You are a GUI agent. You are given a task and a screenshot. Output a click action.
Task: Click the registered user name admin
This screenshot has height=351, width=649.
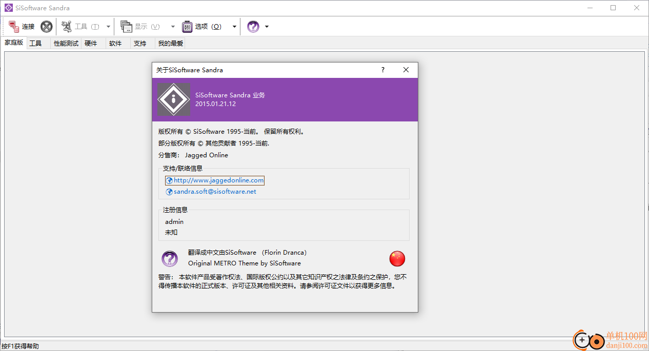click(x=174, y=222)
